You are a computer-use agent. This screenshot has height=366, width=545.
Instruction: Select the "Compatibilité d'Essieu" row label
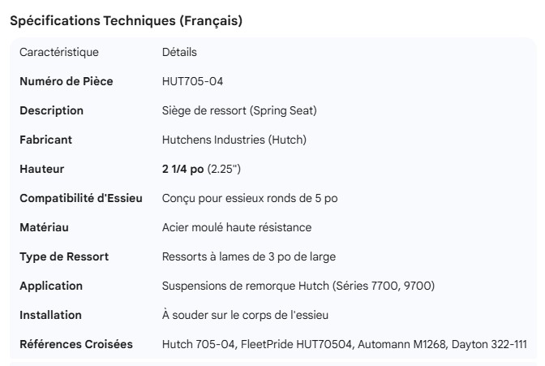click(x=81, y=198)
